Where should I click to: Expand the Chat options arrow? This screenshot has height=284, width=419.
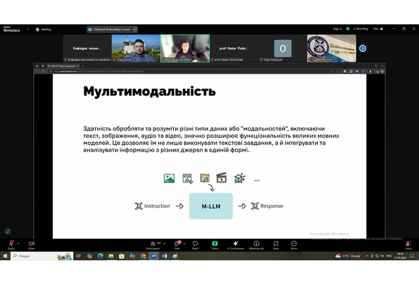point(184,243)
